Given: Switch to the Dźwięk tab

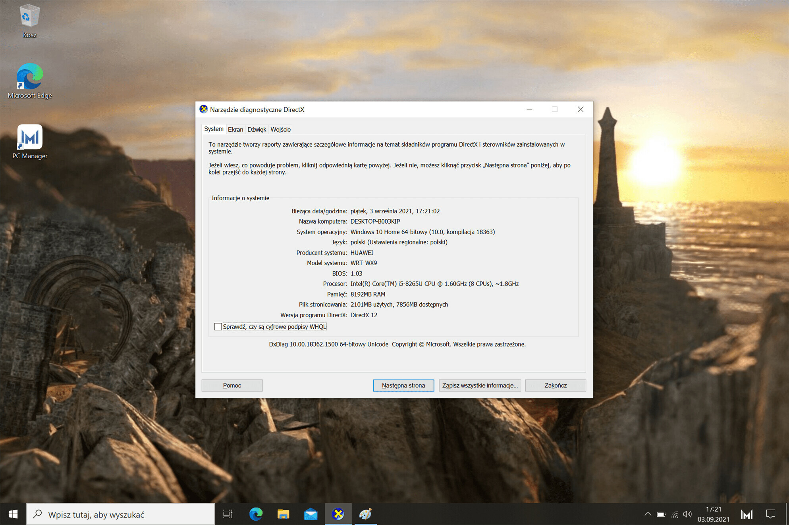Looking at the screenshot, I should click(x=257, y=129).
